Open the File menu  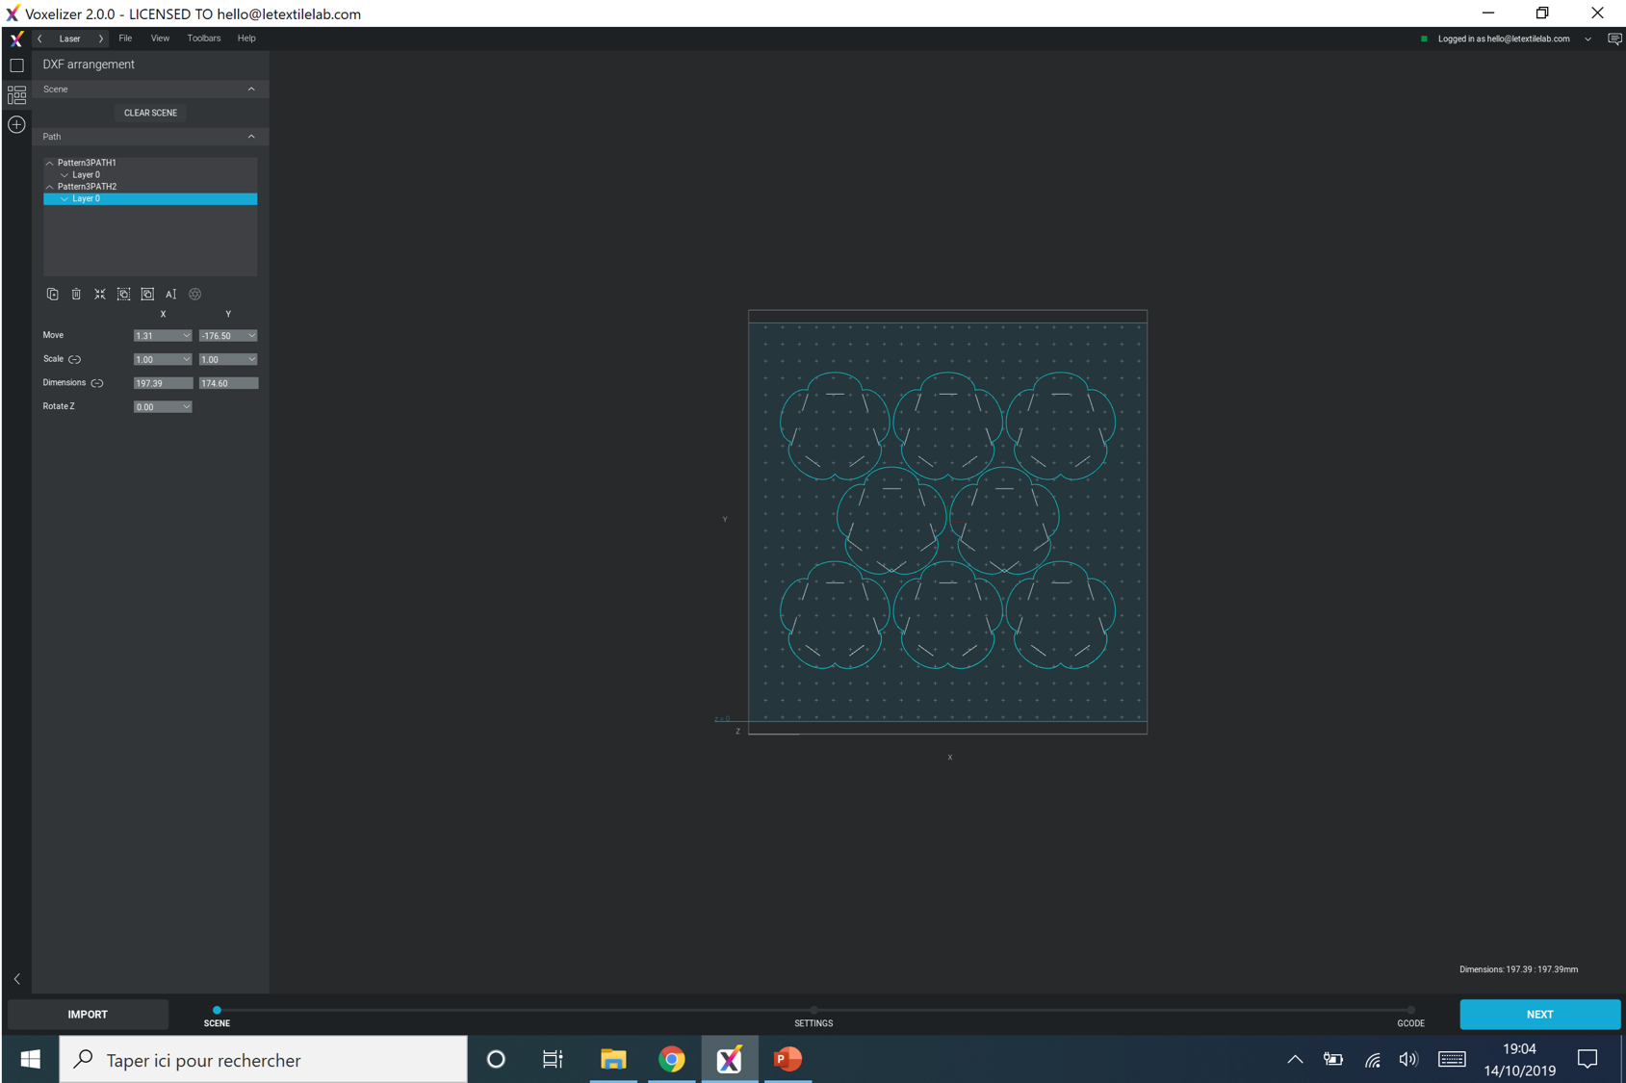tap(125, 39)
